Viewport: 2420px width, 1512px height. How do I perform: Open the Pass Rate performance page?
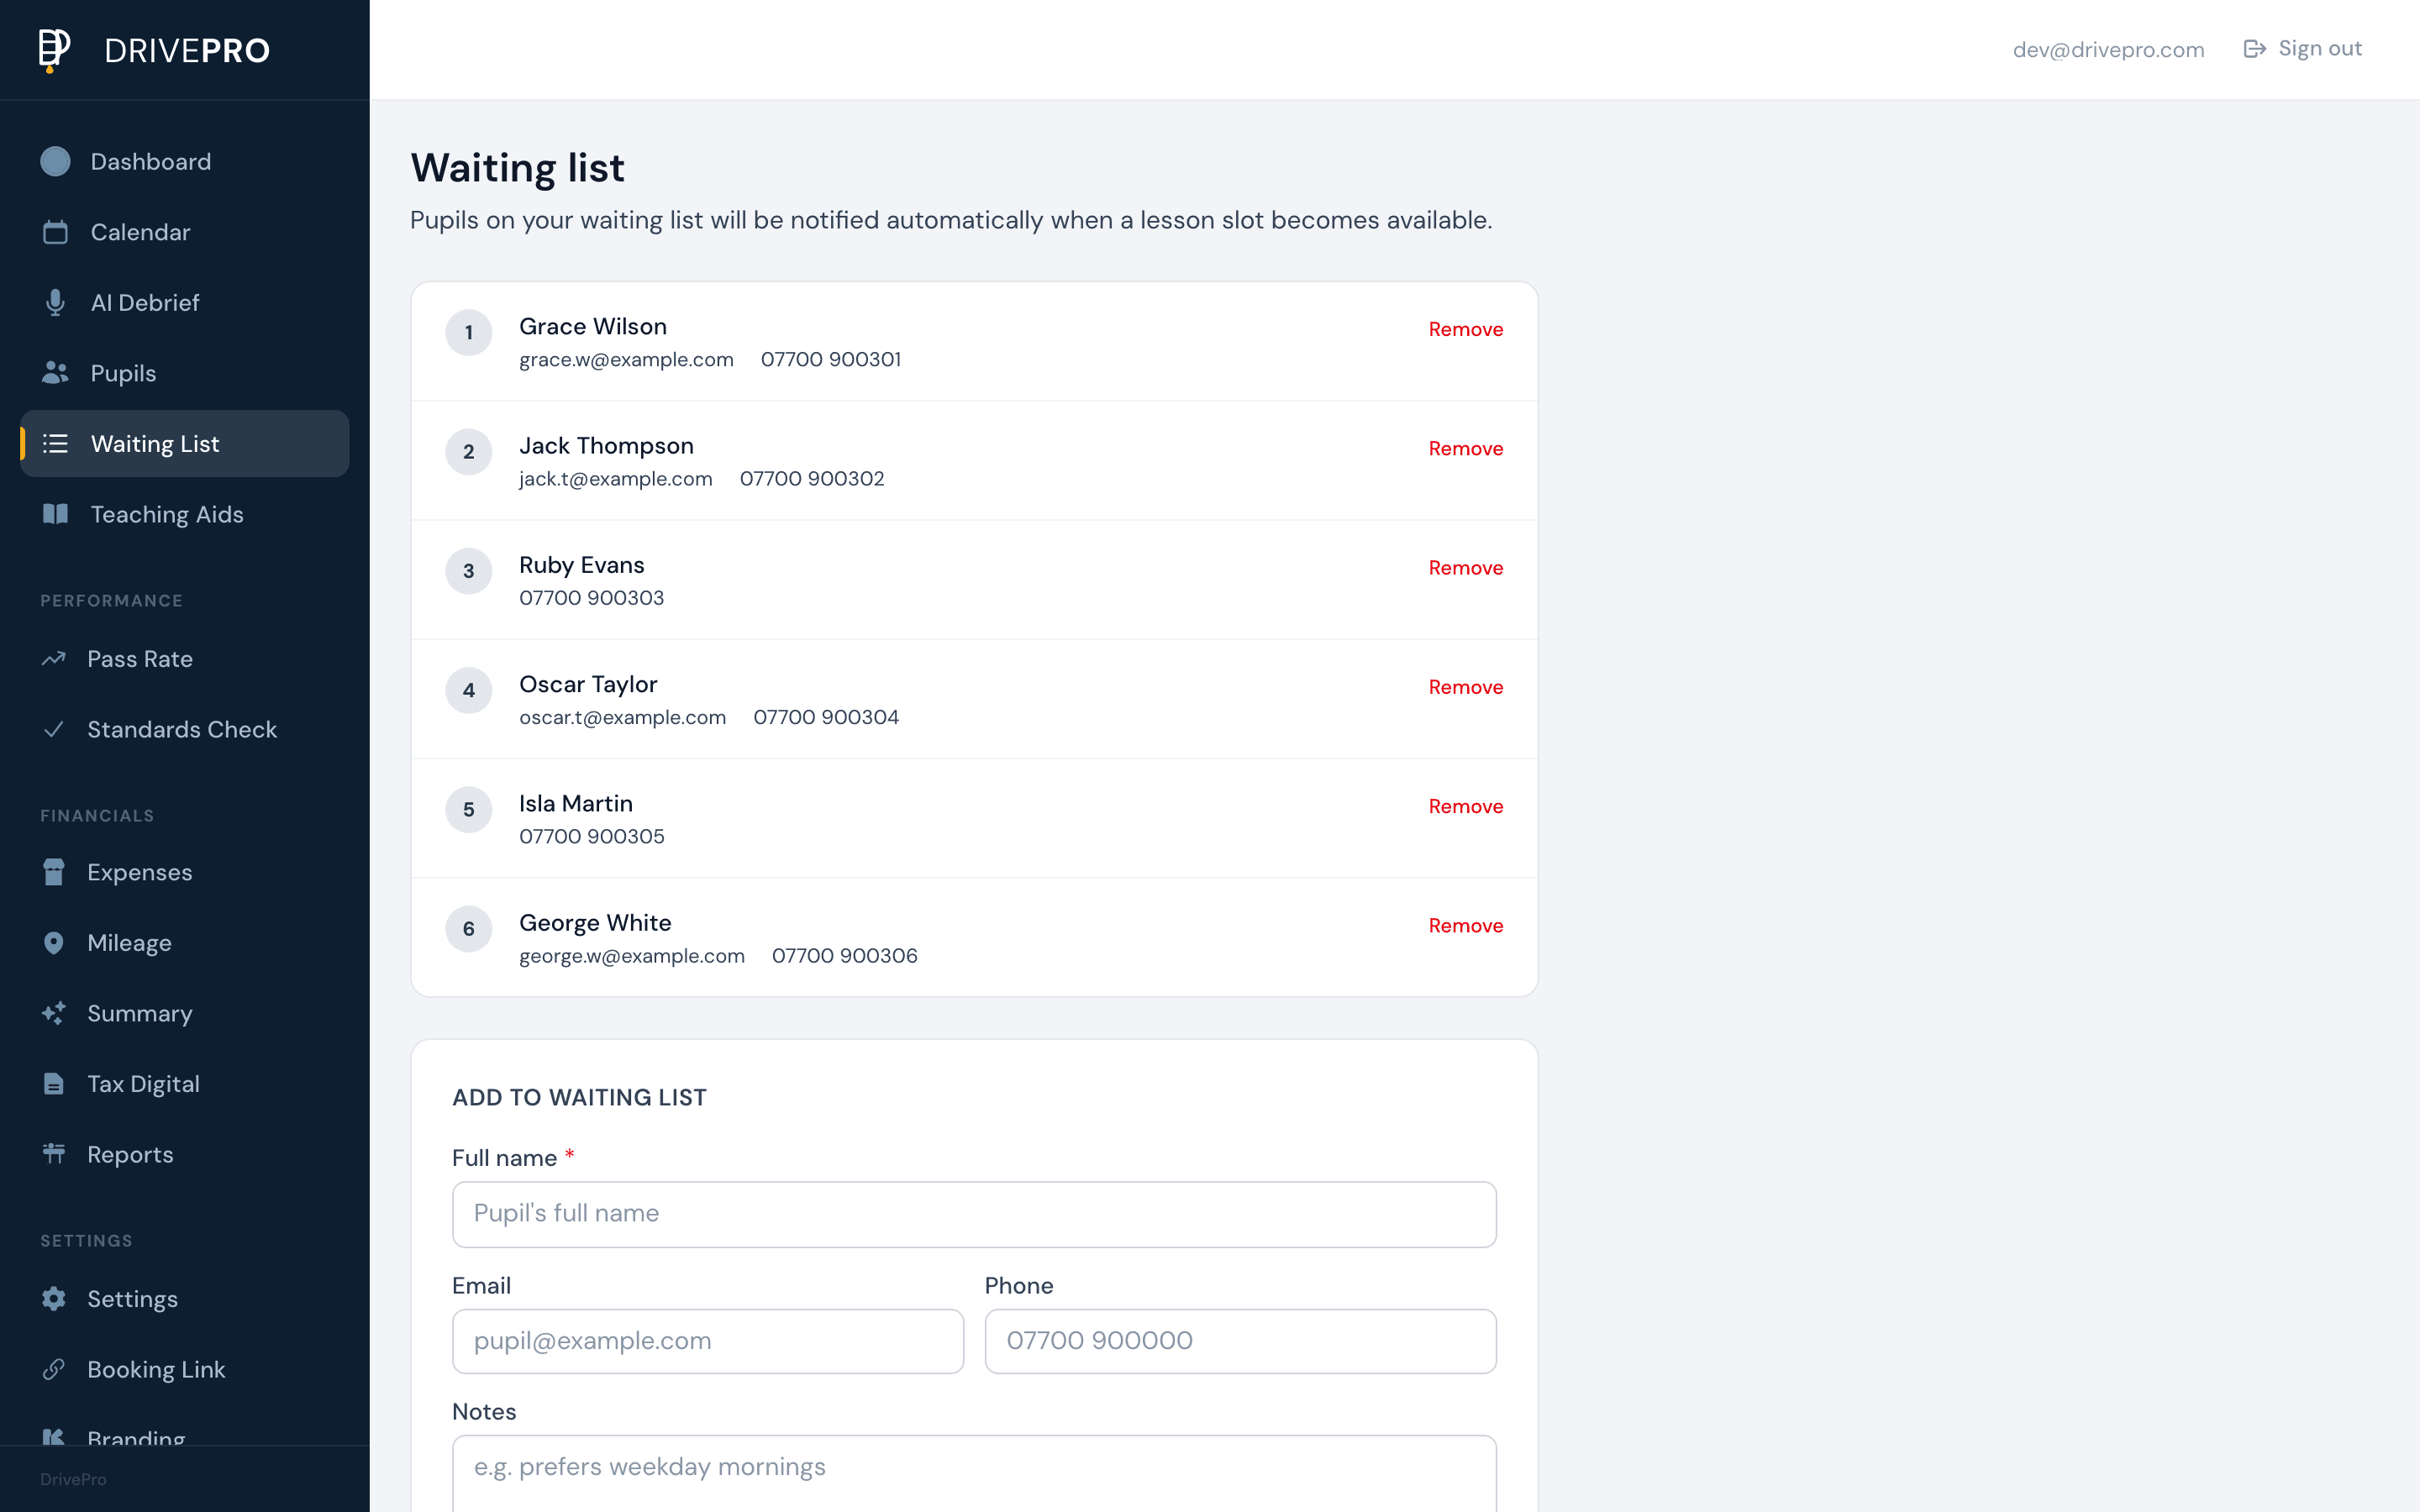(140, 658)
